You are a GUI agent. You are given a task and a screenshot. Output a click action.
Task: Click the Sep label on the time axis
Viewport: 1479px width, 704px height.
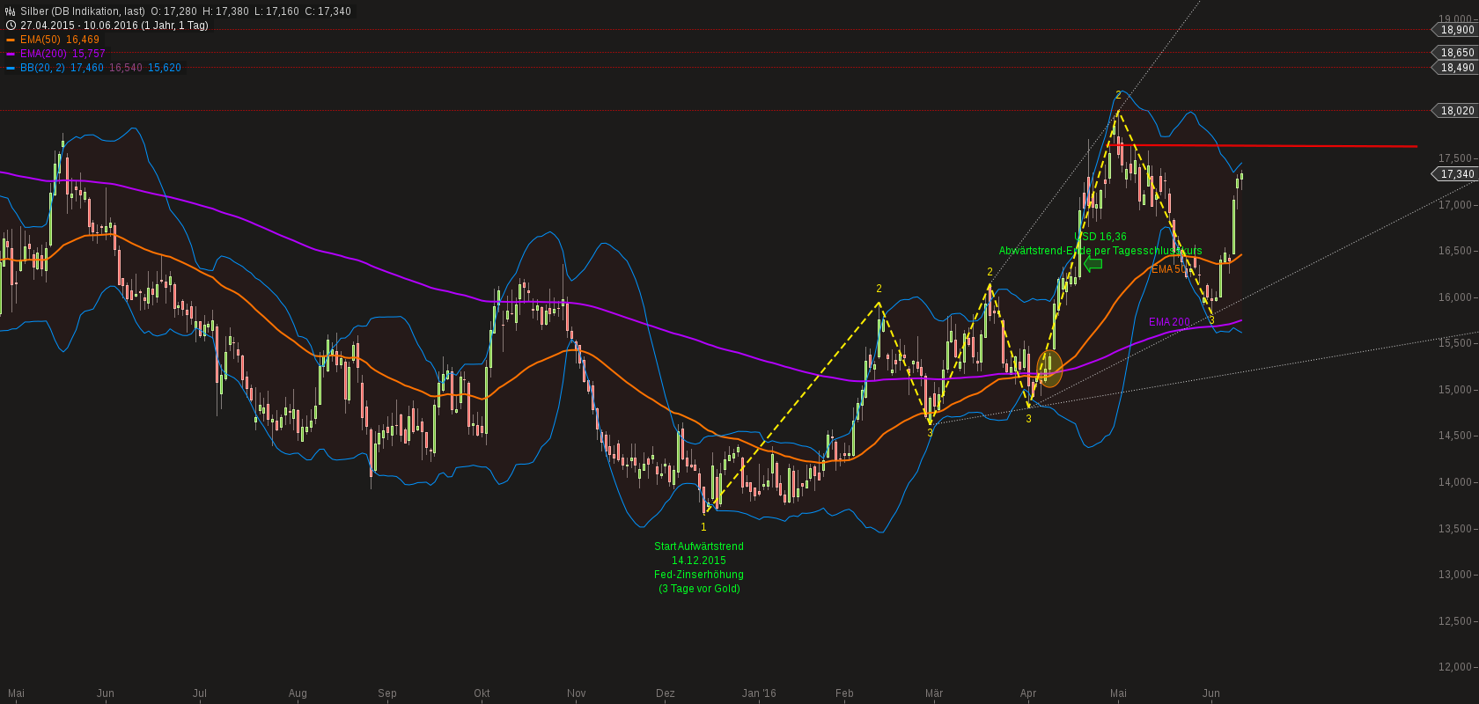coord(387,693)
